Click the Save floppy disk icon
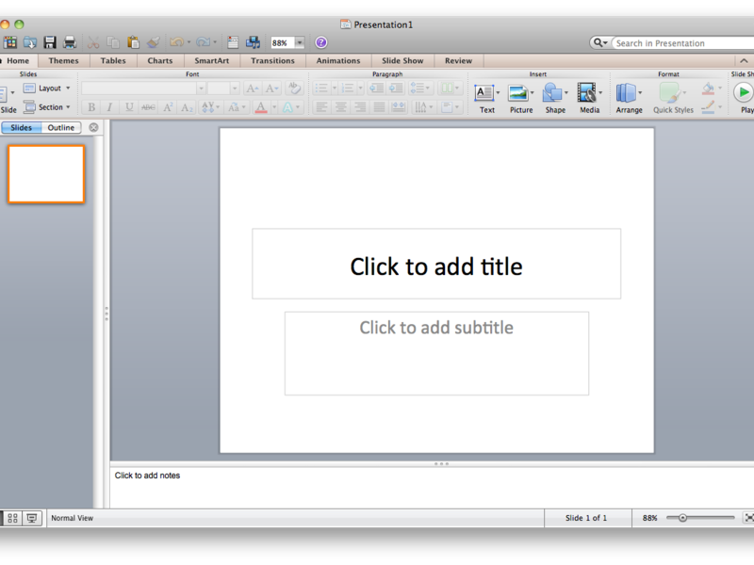The height and width of the screenshot is (565, 754). (50, 42)
